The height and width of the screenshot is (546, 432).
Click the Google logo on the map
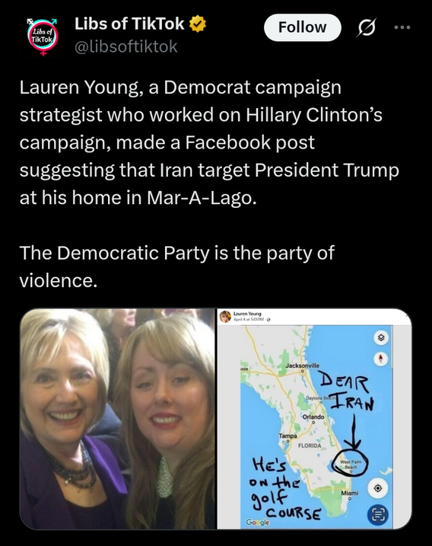pyautogui.click(x=257, y=522)
